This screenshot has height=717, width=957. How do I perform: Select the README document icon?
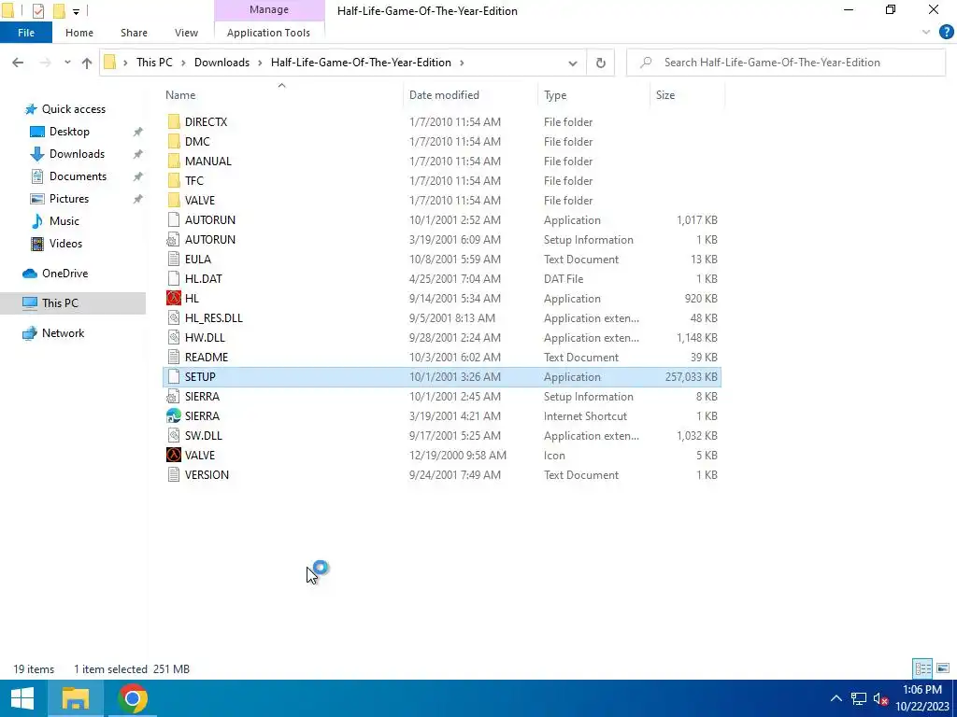point(174,358)
